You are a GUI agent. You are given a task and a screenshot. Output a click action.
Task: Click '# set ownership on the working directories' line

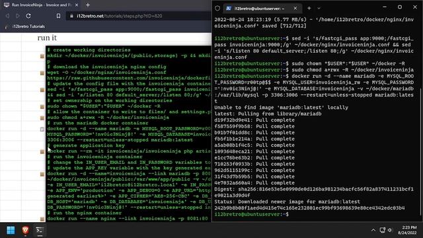click(110, 100)
